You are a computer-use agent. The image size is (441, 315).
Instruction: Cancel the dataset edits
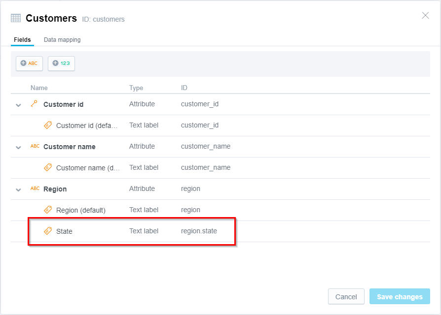pyautogui.click(x=346, y=296)
